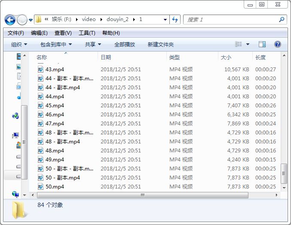Click the 新建文件夹 button

tap(160, 44)
